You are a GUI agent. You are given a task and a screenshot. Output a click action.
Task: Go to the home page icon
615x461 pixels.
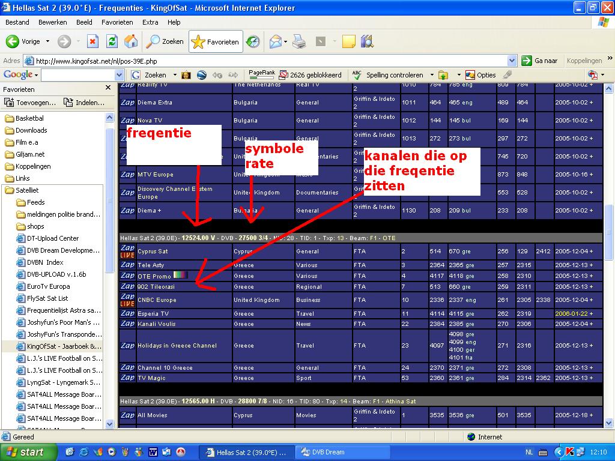(131, 41)
